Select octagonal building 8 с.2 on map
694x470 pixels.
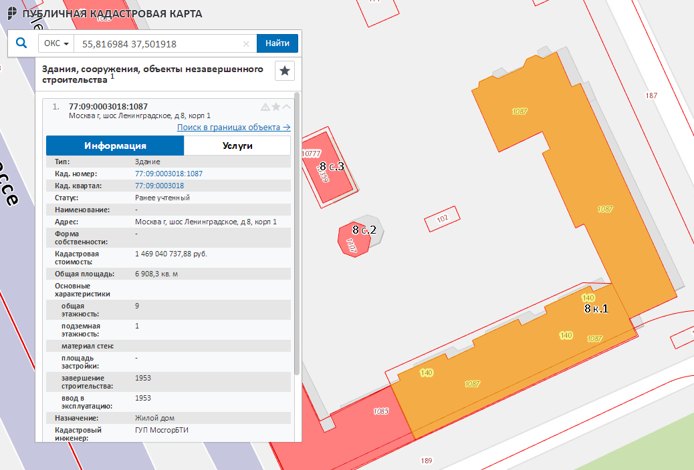click(x=354, y=240)
